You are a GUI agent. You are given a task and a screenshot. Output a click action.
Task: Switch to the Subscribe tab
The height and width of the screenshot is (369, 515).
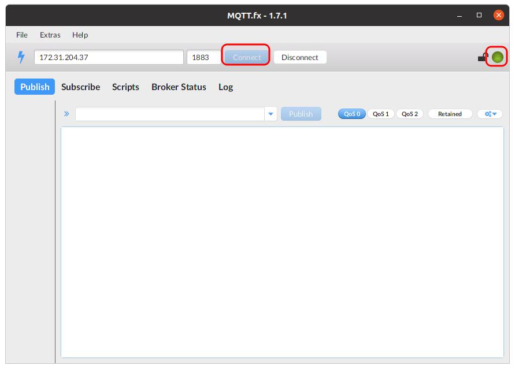80,87
